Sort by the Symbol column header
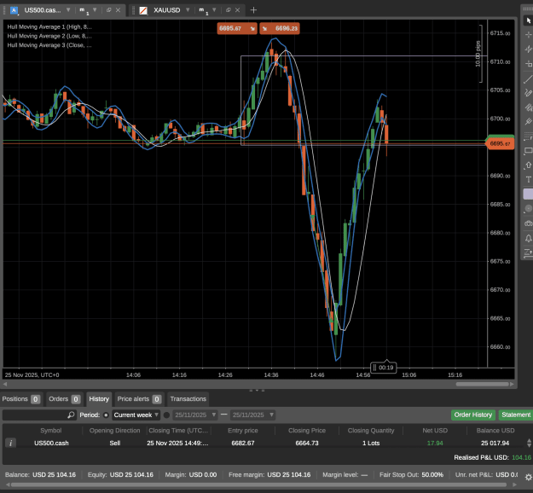This screenshot has height=493, width=533. click(51, 431)
